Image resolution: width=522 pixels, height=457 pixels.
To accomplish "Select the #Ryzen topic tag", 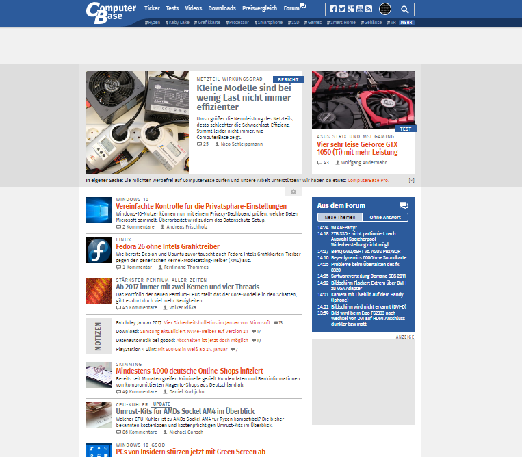I will click(x=153, y=23).
